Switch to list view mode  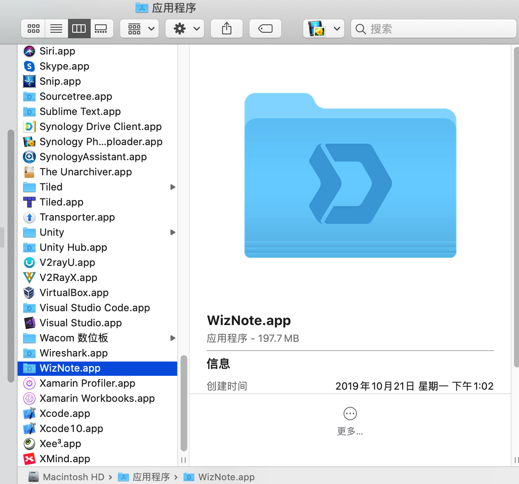point(56,29)
